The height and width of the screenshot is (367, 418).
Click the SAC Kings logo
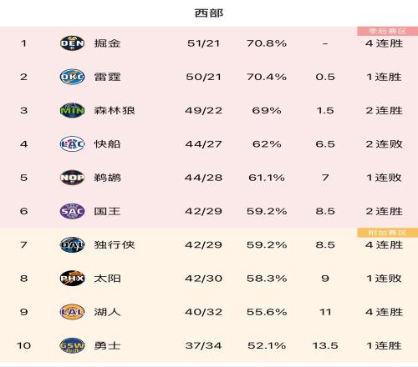72,211
